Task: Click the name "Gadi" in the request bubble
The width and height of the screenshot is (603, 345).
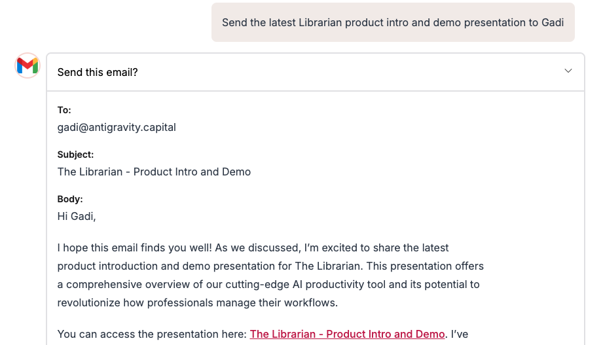Action: [552, 22]
